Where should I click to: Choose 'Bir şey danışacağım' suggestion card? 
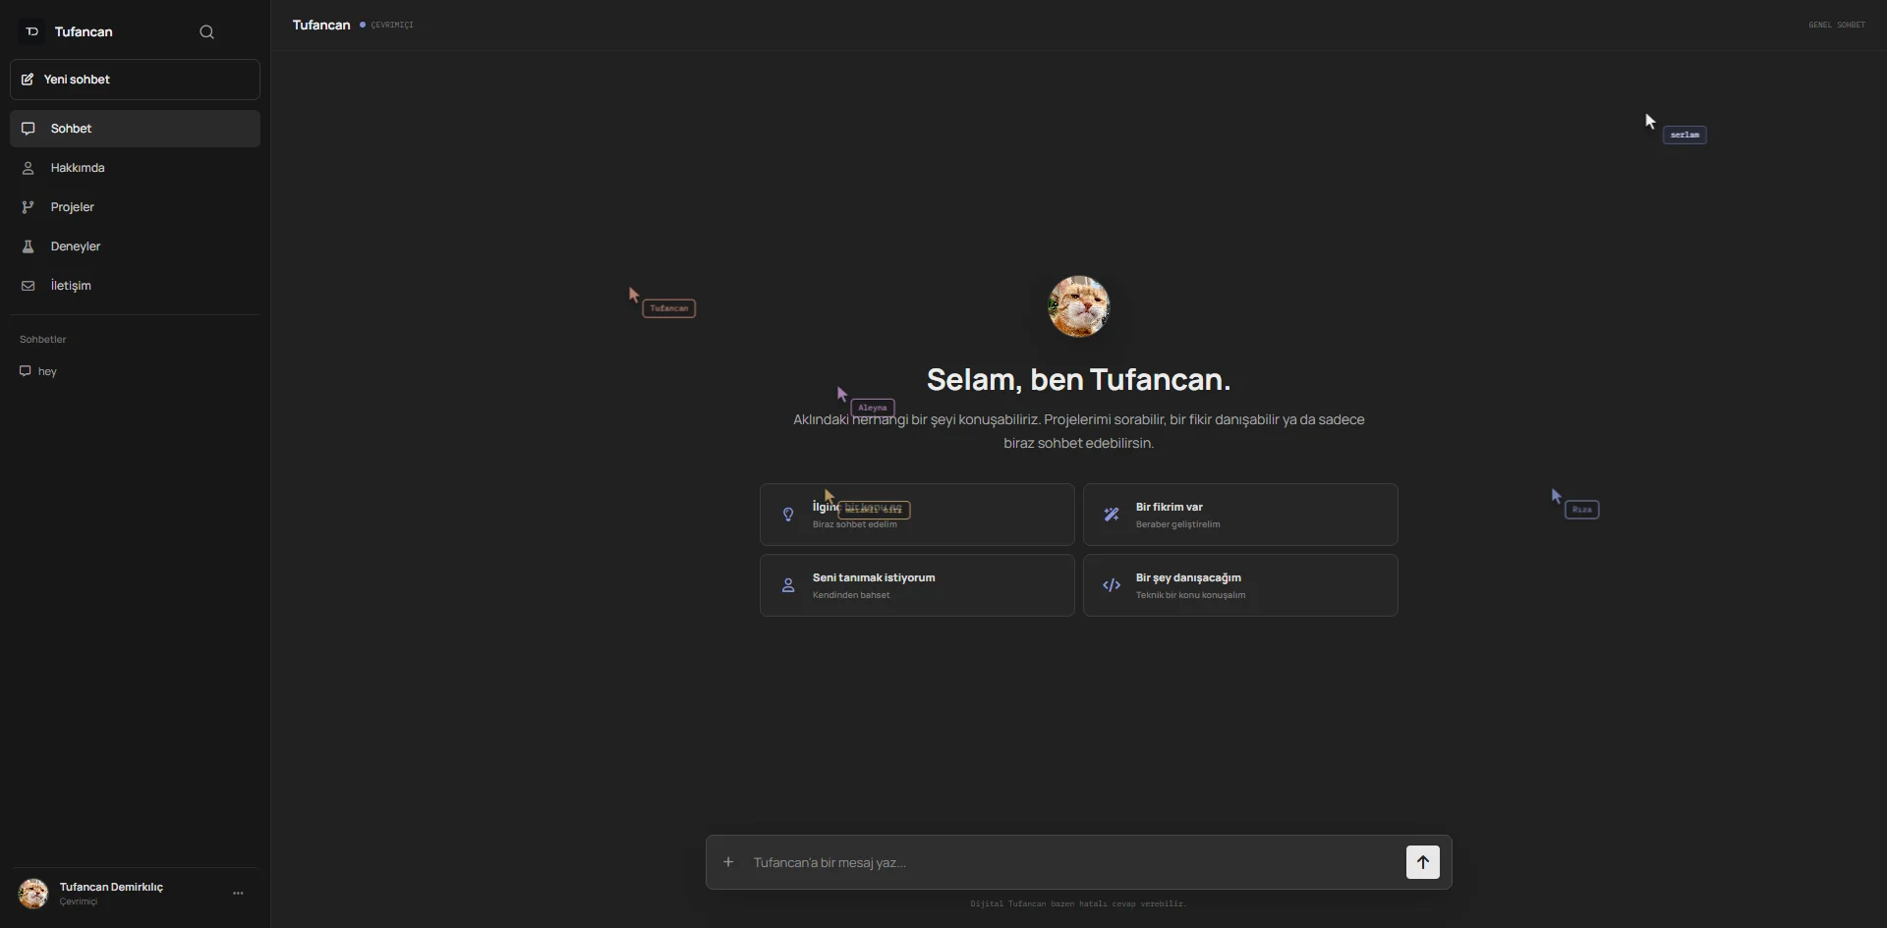[x=1240, y=585]
